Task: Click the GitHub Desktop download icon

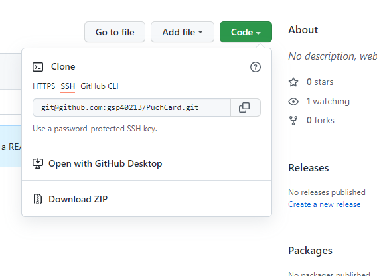Action: 38,163
